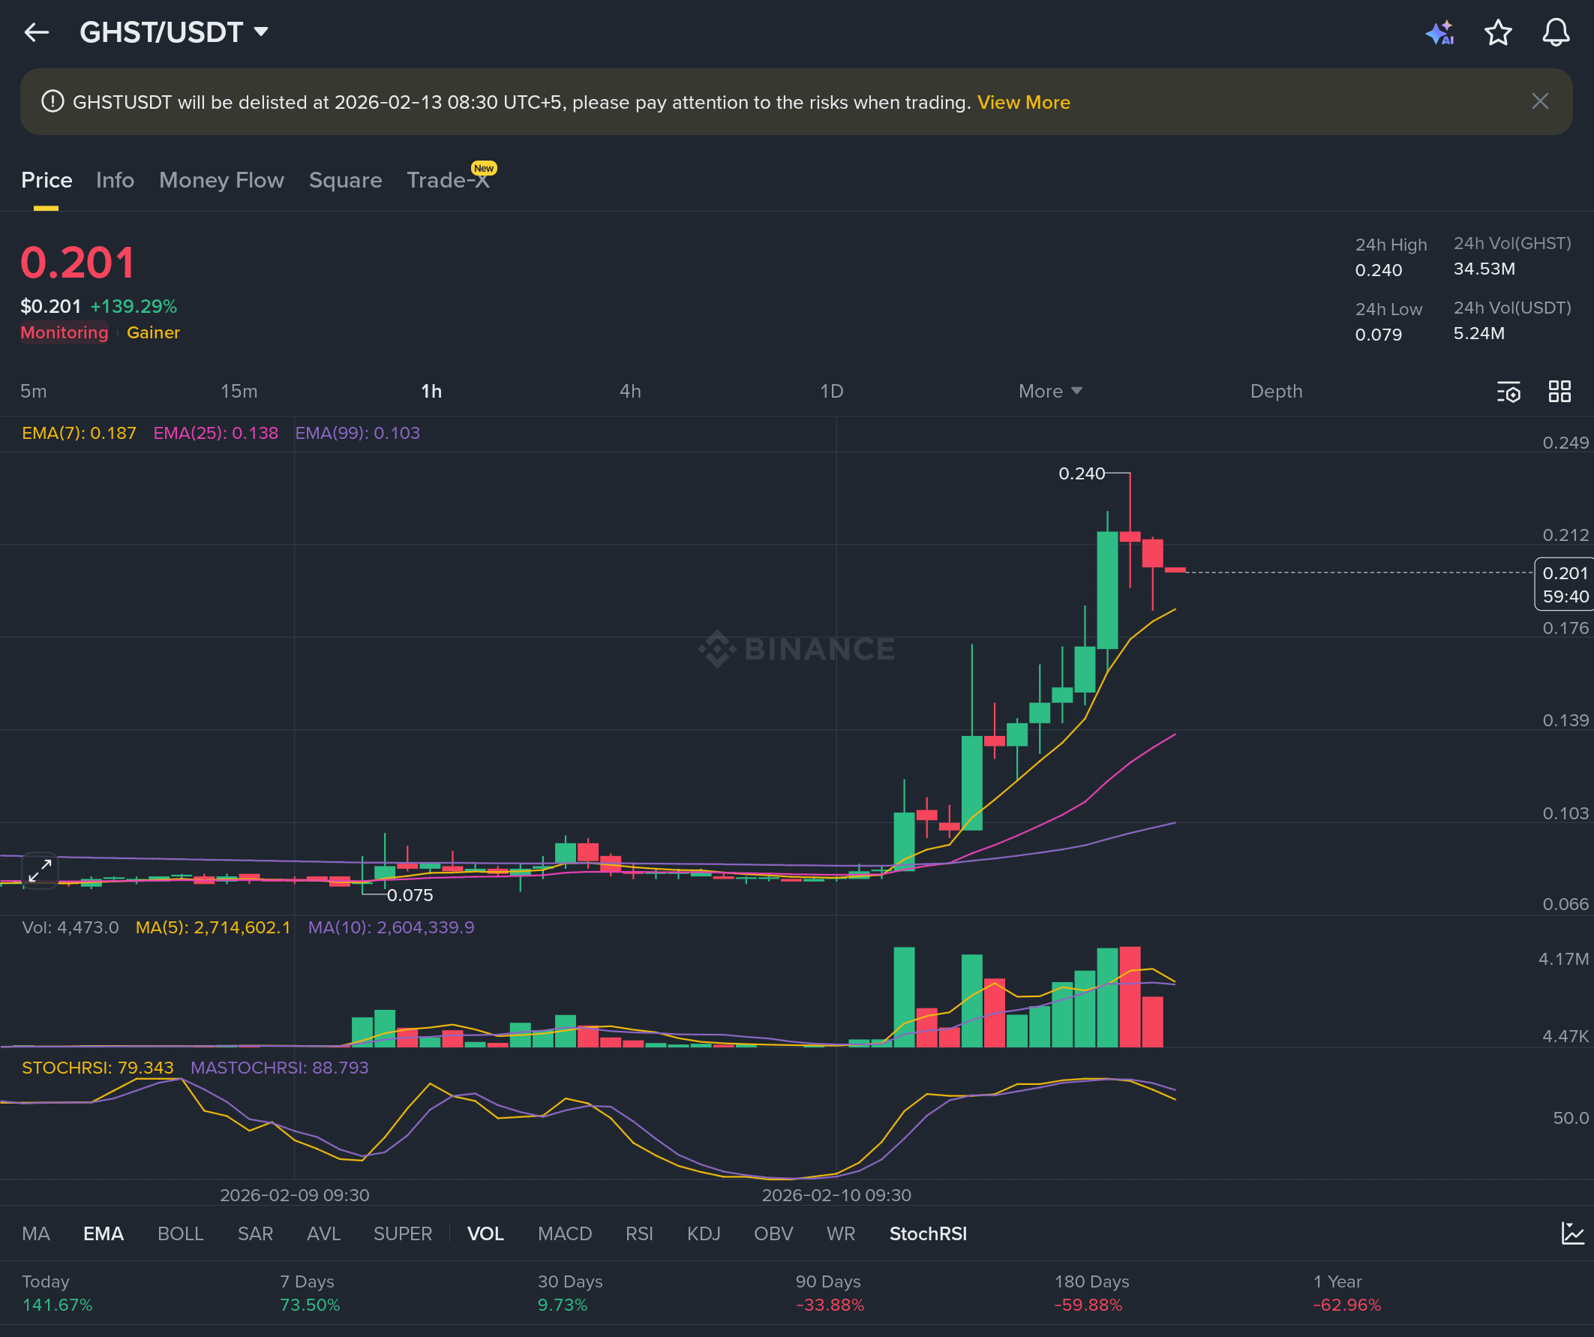Open the AI analysis sparkle icon

[x=1439, y=33]
